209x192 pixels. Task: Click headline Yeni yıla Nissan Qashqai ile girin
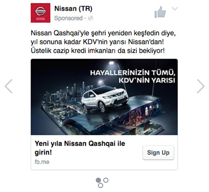(80, 148)
